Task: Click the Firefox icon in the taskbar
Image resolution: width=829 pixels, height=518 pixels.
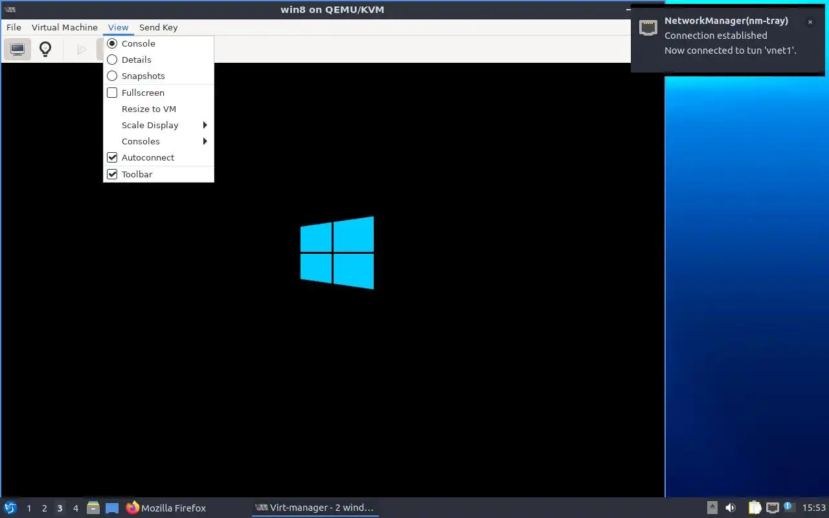Action: click(x=133, y=508)
